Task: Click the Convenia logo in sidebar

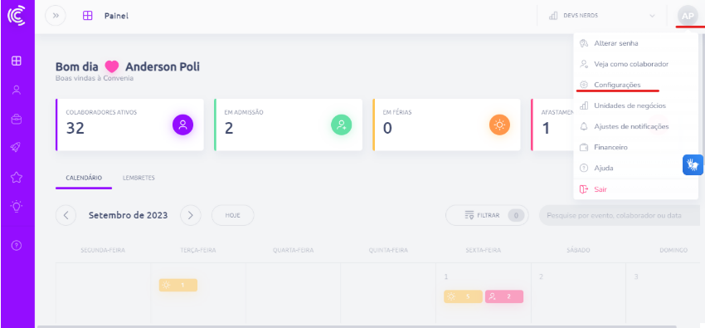Action: [17, 17]
